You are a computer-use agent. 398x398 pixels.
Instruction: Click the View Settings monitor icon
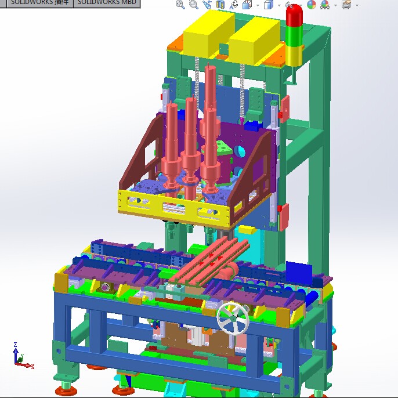point(346,4)
